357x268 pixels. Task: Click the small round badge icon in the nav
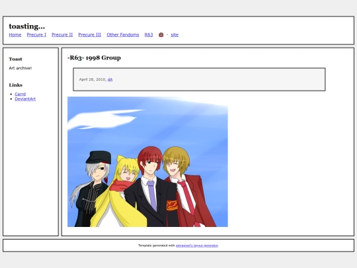[x=161, y=34]
